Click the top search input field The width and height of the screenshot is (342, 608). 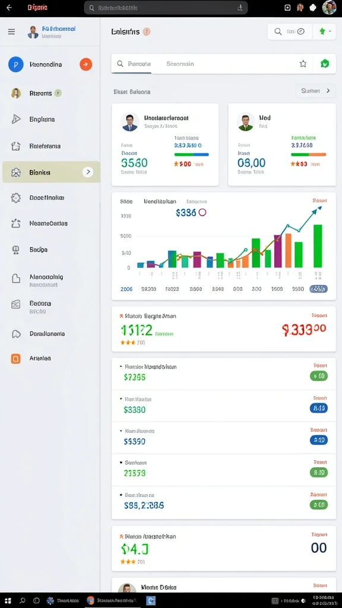click(166, 8)
